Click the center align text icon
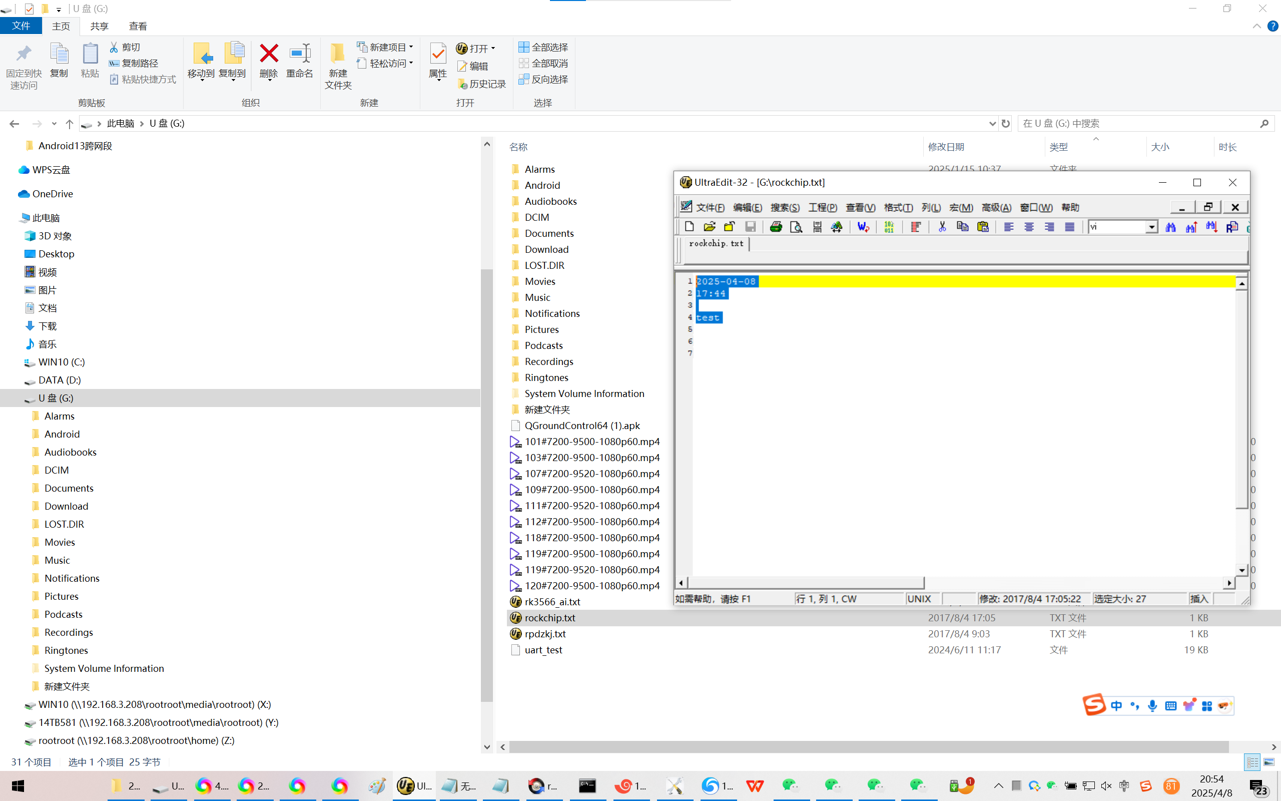The image size is (1281, 801). [1028, 227]
